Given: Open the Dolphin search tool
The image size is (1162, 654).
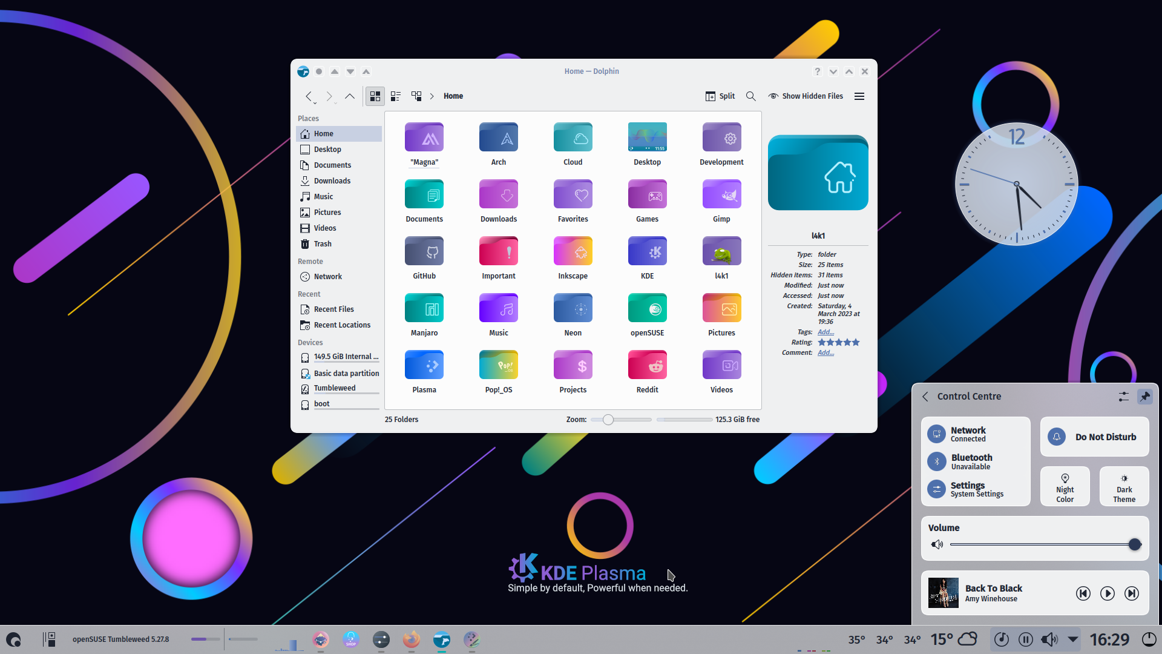Looking at the screenshot, I should click(x=751, y=96).
